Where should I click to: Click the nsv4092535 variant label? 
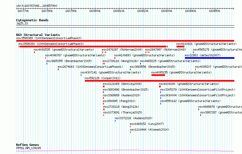(64, 50)
